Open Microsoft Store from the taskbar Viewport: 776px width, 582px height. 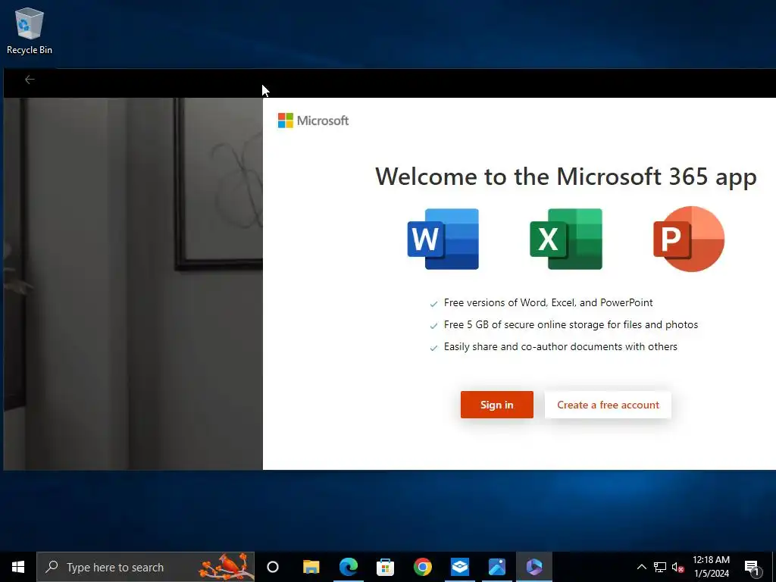pyautogui.click(x=386, y=567)
